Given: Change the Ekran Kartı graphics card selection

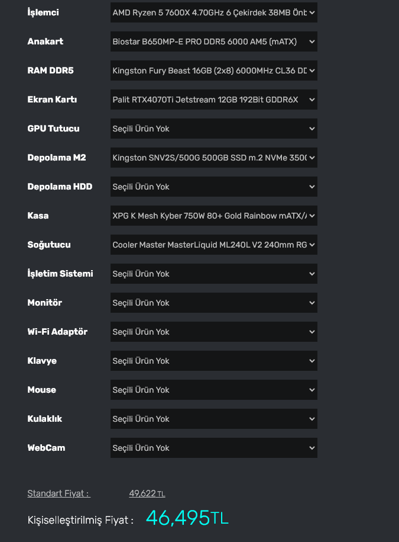Looking at the screenshot, I should pos(213,100).
